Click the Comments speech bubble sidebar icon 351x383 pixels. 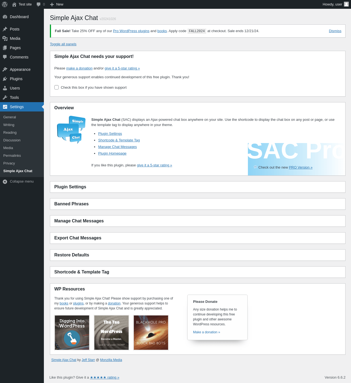(5, 57)
